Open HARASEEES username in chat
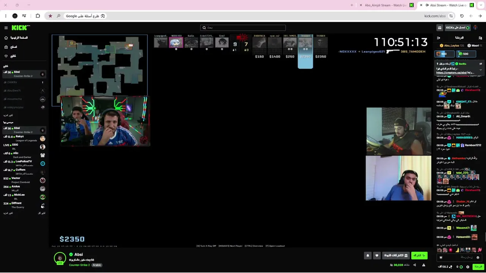486x273 pixels. [x=464, y=138]
